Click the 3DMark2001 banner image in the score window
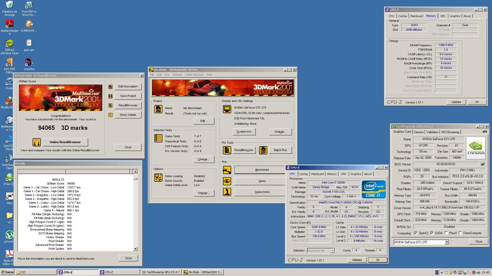Image resolution: width=492 pixels, height=276 pixels. 61,98
